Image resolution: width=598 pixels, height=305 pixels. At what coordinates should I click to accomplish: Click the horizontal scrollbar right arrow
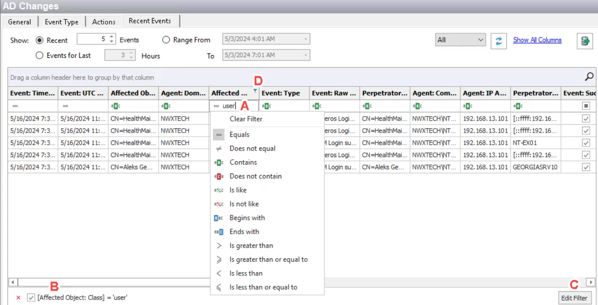coord(590,281)
